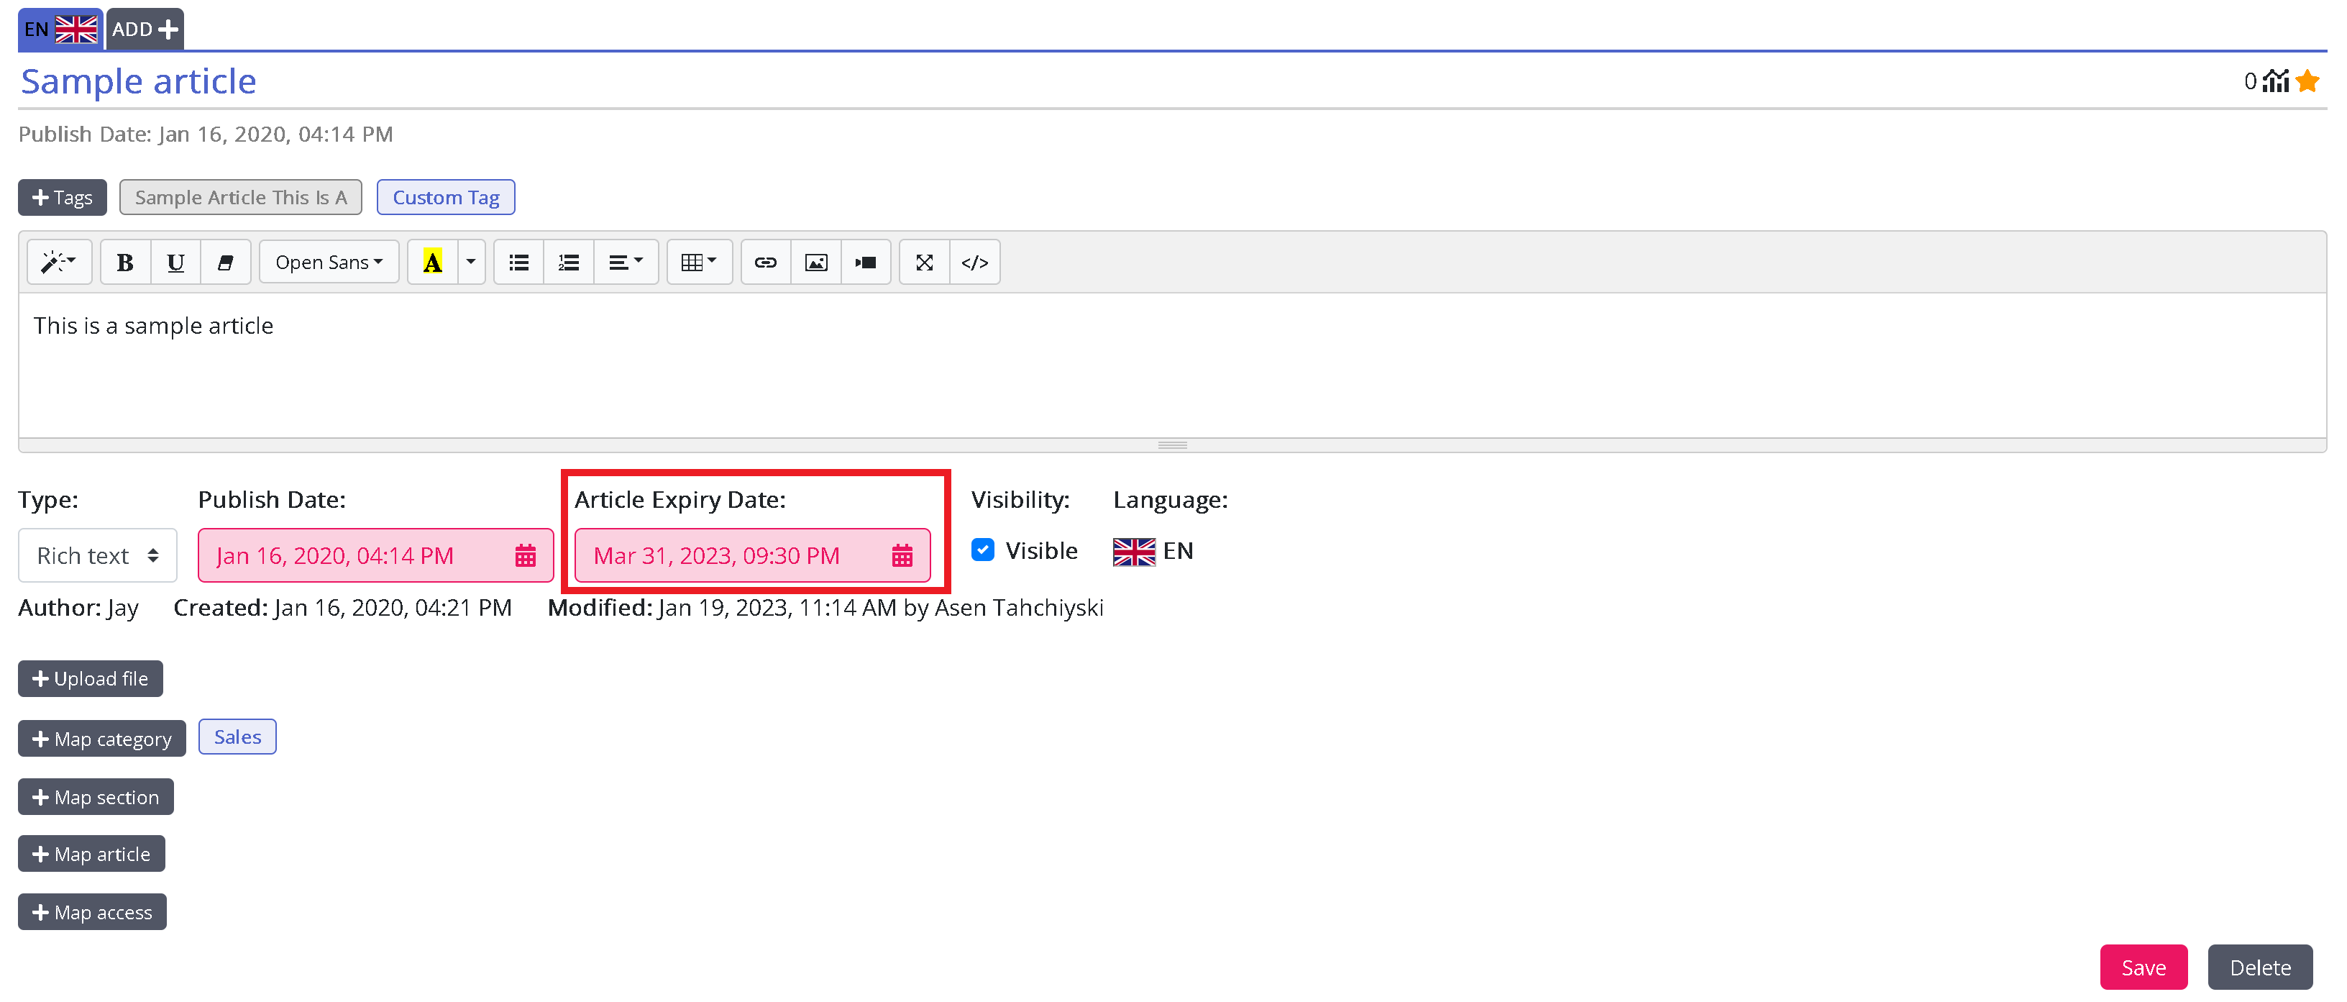Screen dimensions: 2347x1002
Task: Click the orange favorite star
Action: 2307,81
